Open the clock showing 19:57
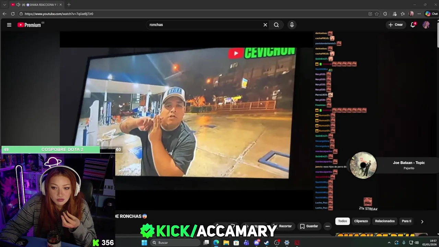Screen dimensions: 439x247 429,243
